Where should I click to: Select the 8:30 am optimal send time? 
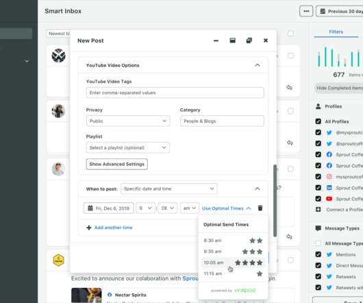233,241
